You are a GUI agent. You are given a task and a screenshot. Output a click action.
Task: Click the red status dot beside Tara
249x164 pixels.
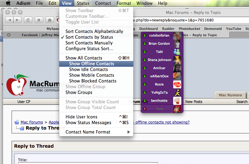tap(145, 109)
